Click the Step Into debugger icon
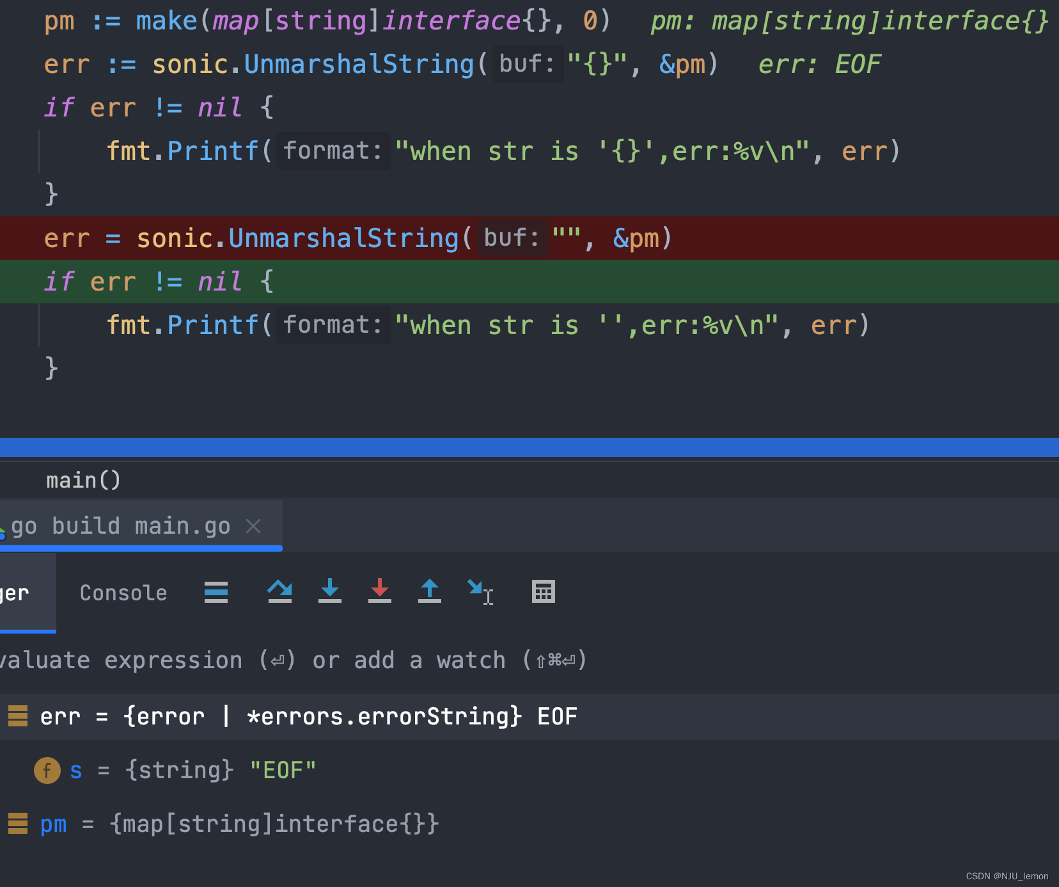1059x887 pixels. click(x=330, y=591)
